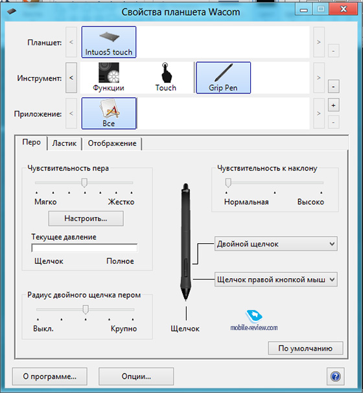Remove tool with minus button in Инструмент row
The height and width of the screenshot is (393, 363).
tap(333, 87)
